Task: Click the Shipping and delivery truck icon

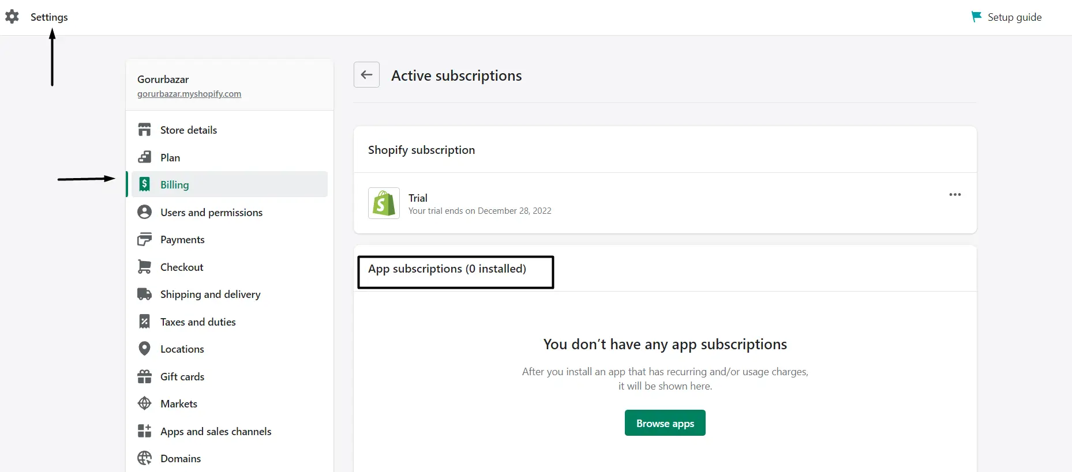Action: 144,294
